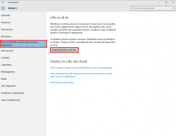This screenshot has width=176, height=136.
Task: Click the Privacy settings gear icon
Action: [3, 8]
